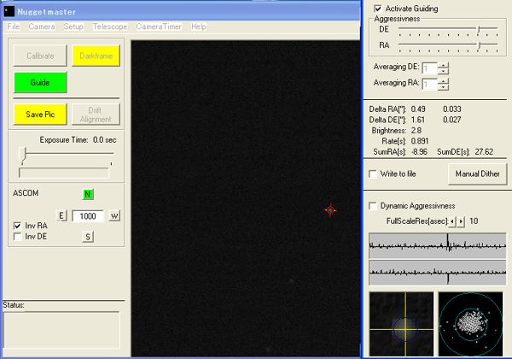
Task: Decrease FullScaleRes with left arrow
Action: tap(452, 221)
